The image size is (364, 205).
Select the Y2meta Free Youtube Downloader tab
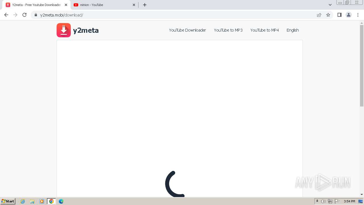(36, 5)
